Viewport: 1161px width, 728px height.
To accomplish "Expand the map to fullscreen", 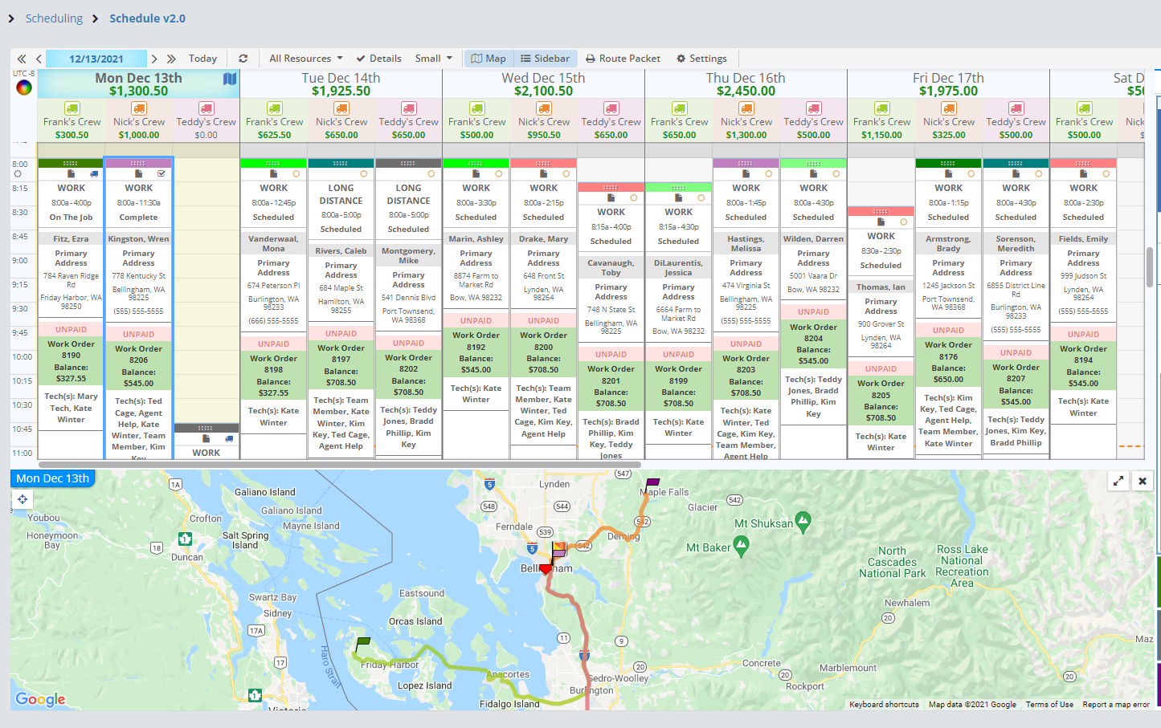I will pos(1118,481).
